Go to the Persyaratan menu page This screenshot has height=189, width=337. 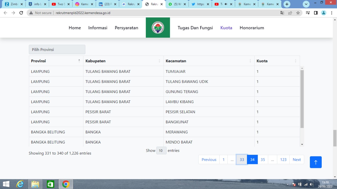126,28
